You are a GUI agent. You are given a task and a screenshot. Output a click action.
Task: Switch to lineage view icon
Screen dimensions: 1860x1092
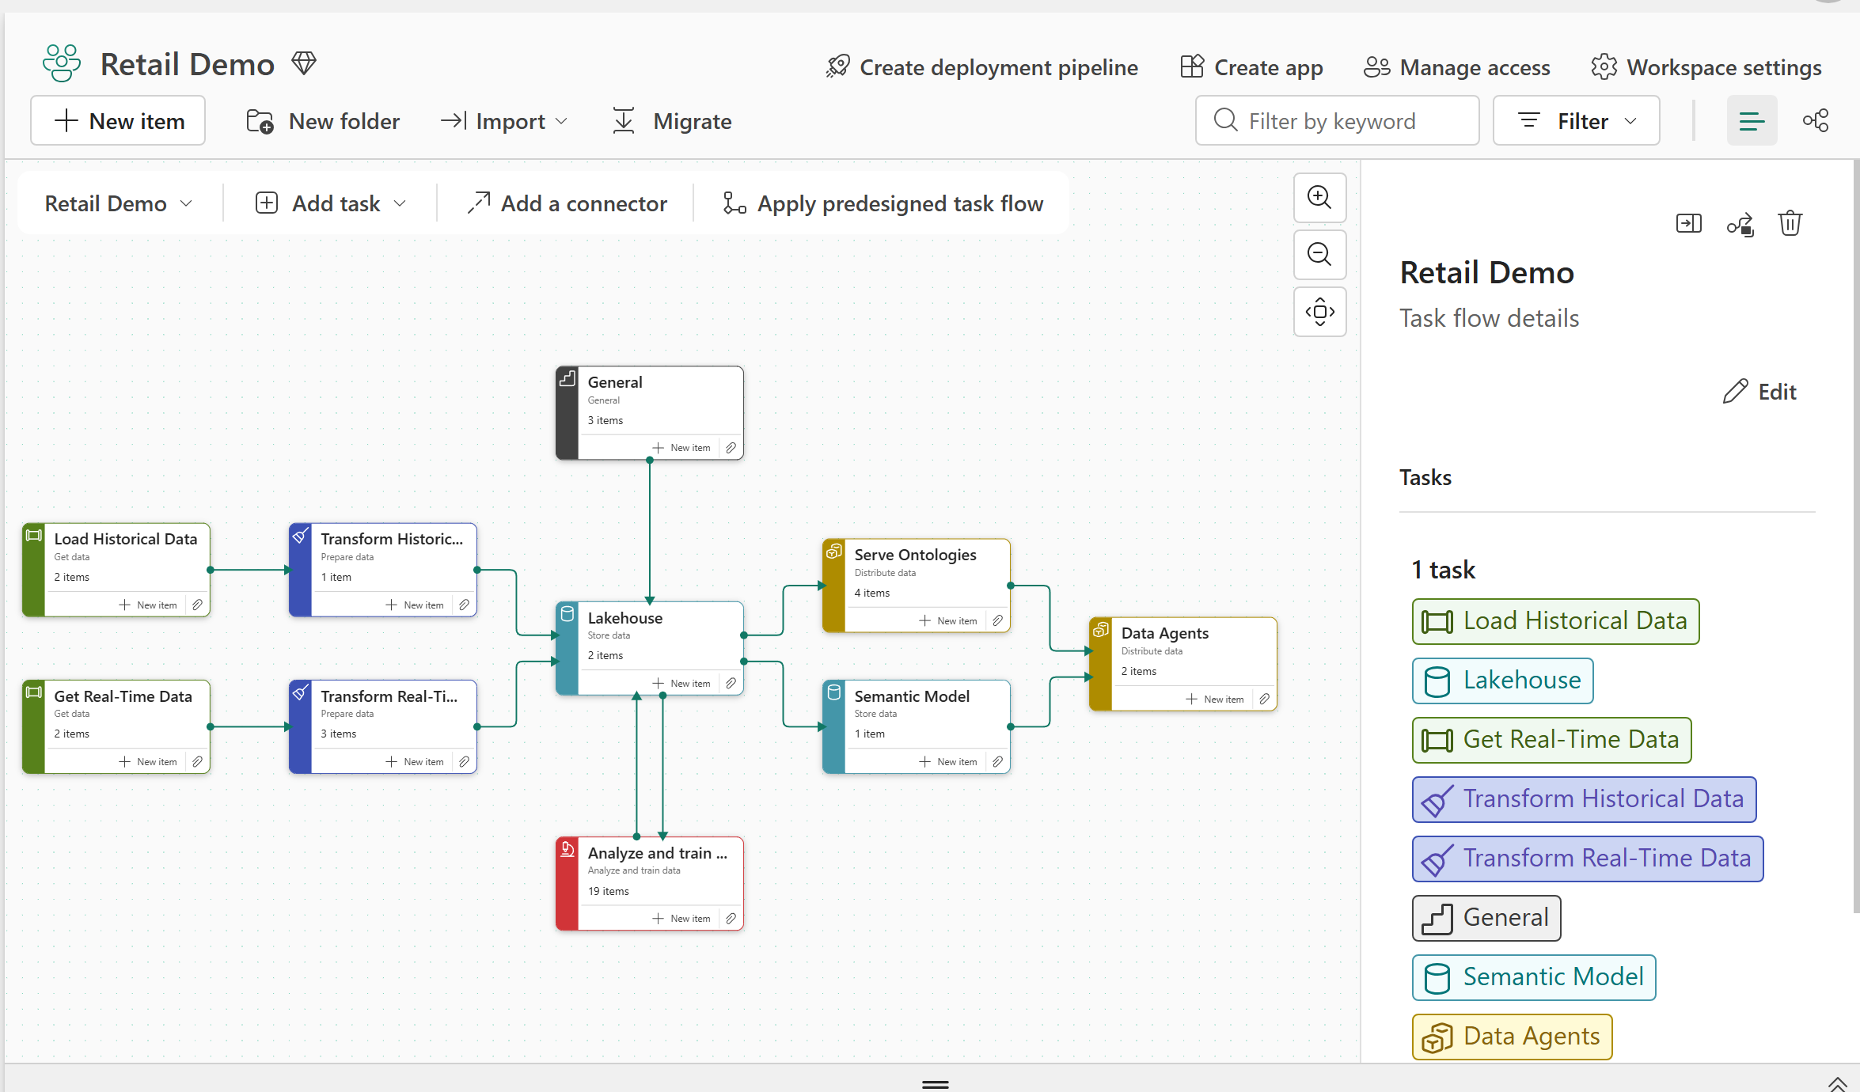[x=1816, y=121]
